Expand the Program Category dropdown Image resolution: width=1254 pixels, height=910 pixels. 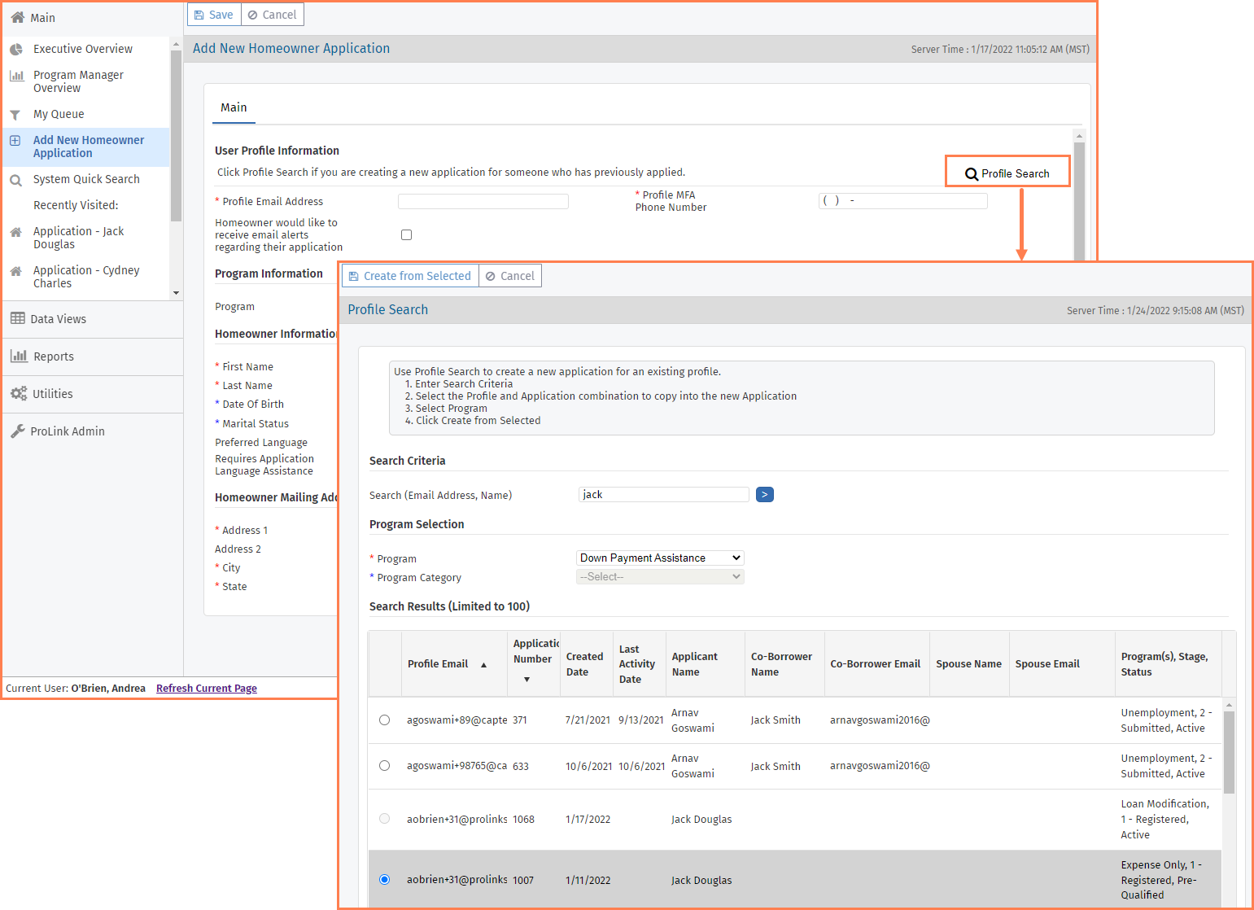659,577
